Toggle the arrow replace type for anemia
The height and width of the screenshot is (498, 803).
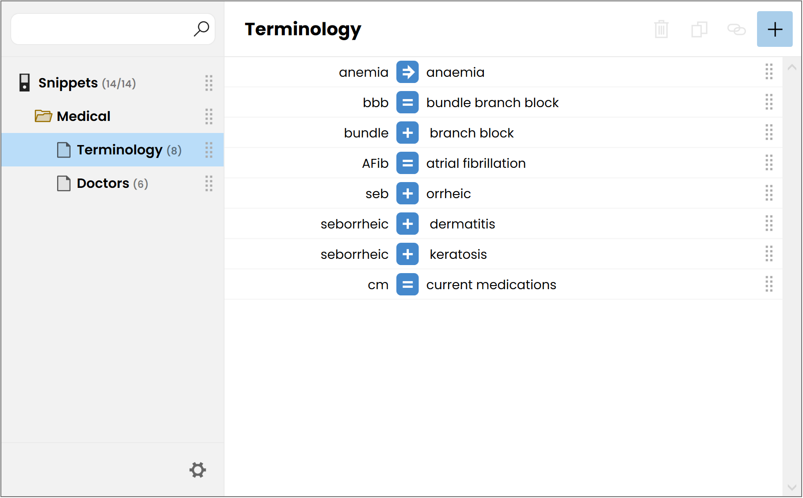[408, 72]
